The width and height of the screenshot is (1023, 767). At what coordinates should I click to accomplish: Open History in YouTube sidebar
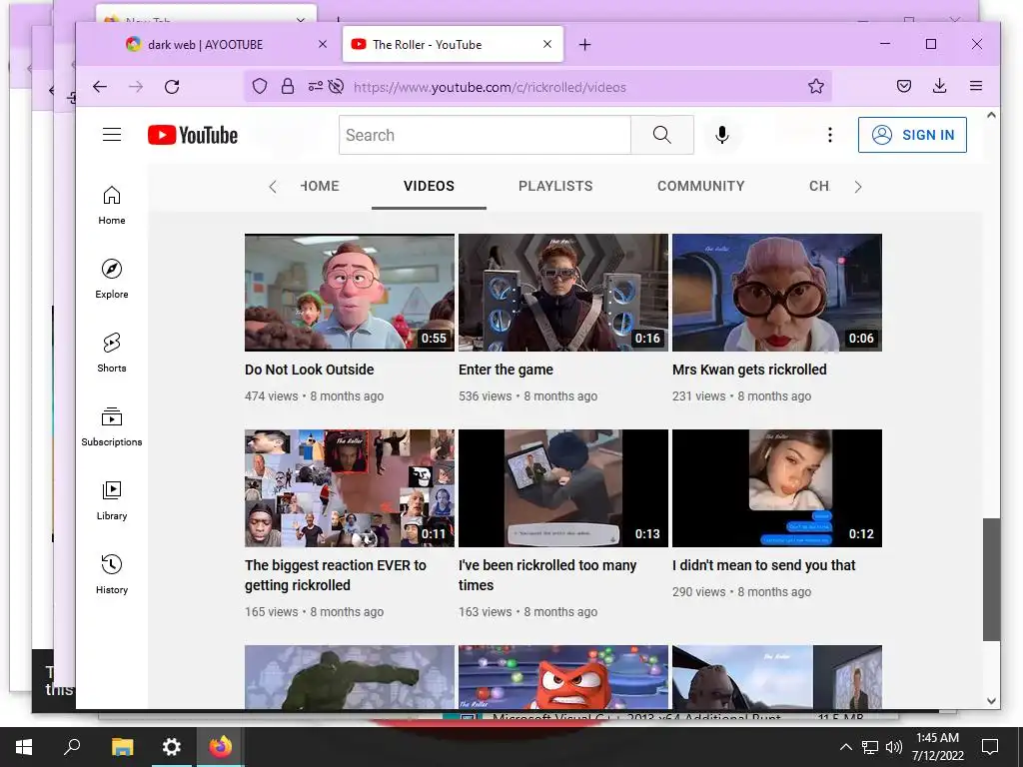pos(112,574)
